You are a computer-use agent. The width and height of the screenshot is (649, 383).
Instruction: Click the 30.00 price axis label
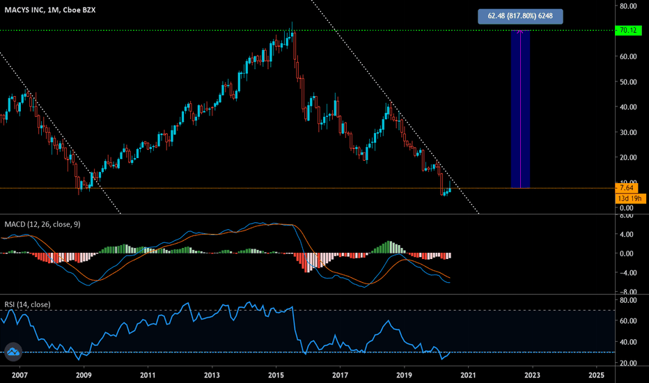coord(628,132)
